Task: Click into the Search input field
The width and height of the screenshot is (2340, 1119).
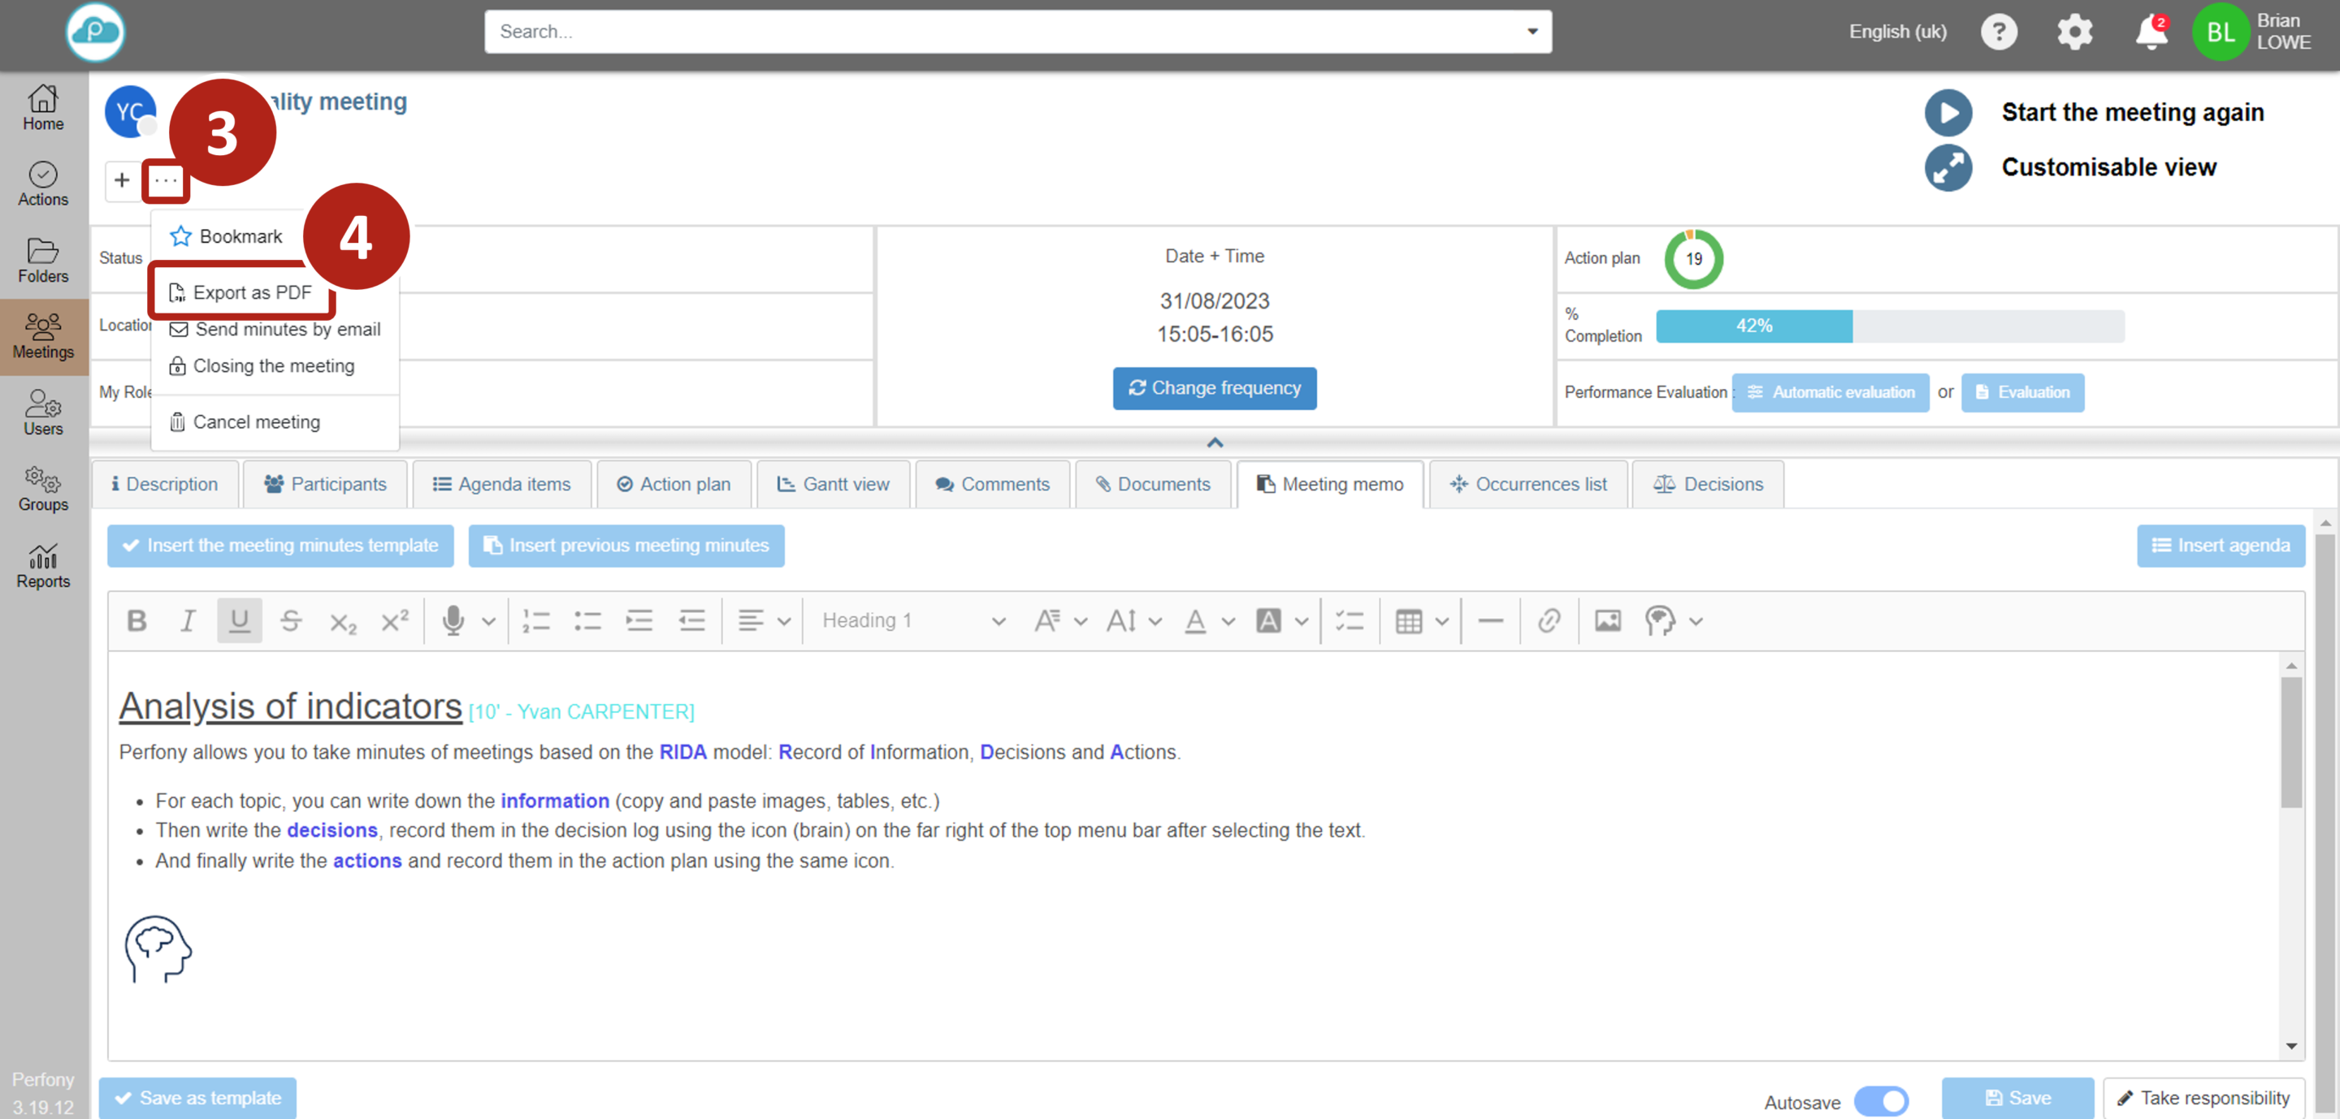Action: tap(999, 32)
